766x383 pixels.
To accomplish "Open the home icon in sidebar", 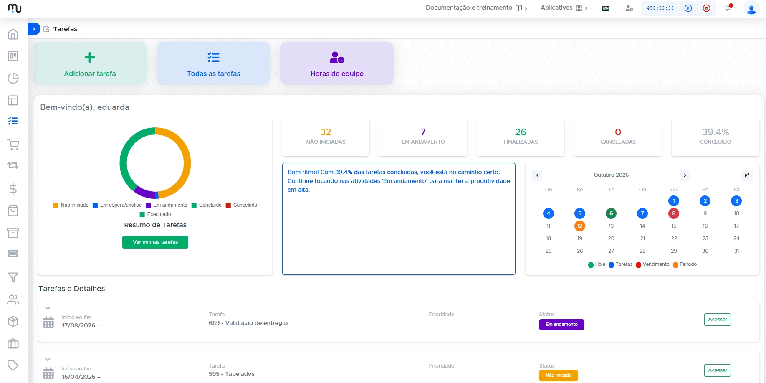I will pyautogui.click(x=13, y=34).
